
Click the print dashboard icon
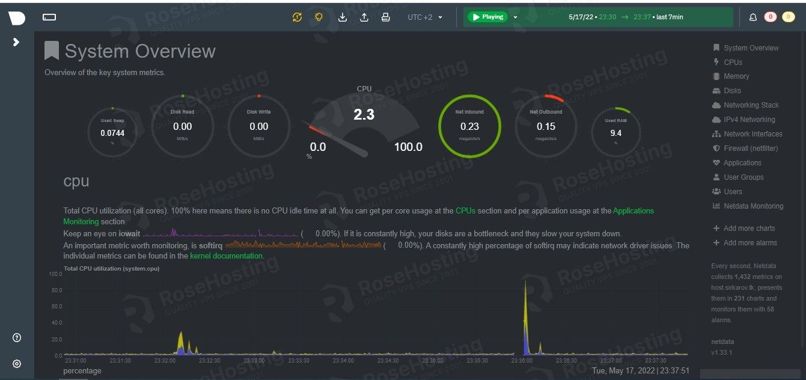(x=386, y=17)
